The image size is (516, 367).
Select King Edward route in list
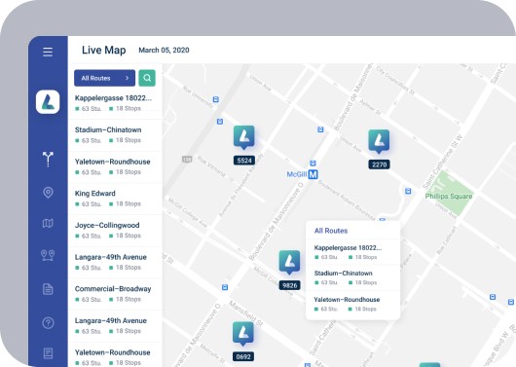pos(115,199)
